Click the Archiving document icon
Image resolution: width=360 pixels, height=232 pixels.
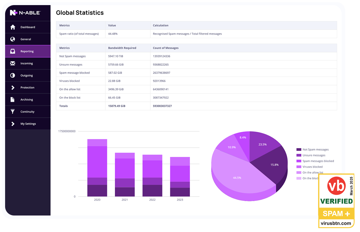(13, 100)
